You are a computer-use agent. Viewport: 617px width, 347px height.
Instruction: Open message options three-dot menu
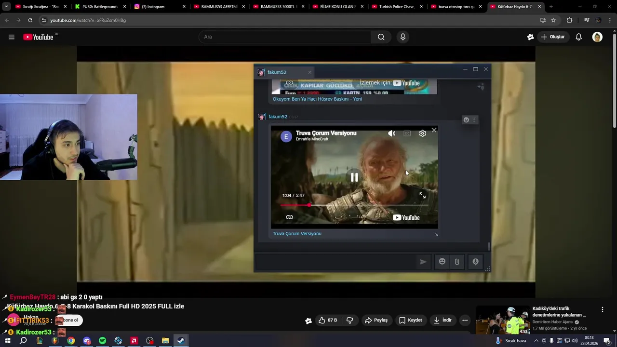coord(474,120)
